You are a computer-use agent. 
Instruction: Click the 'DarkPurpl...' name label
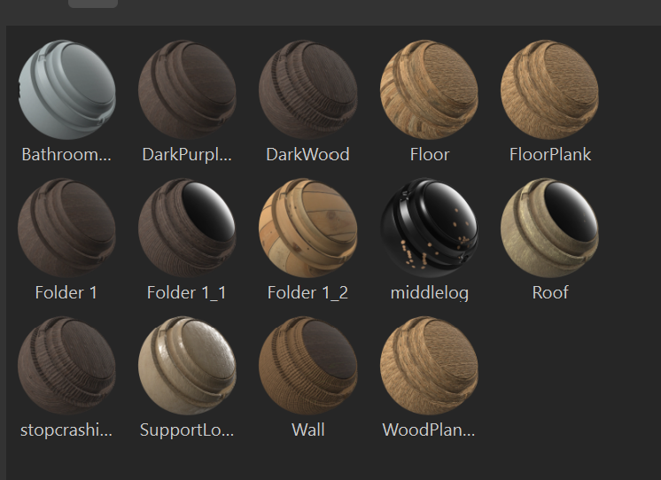tap(187, 155)
